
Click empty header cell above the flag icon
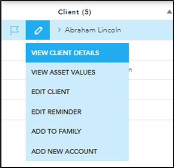14,12
